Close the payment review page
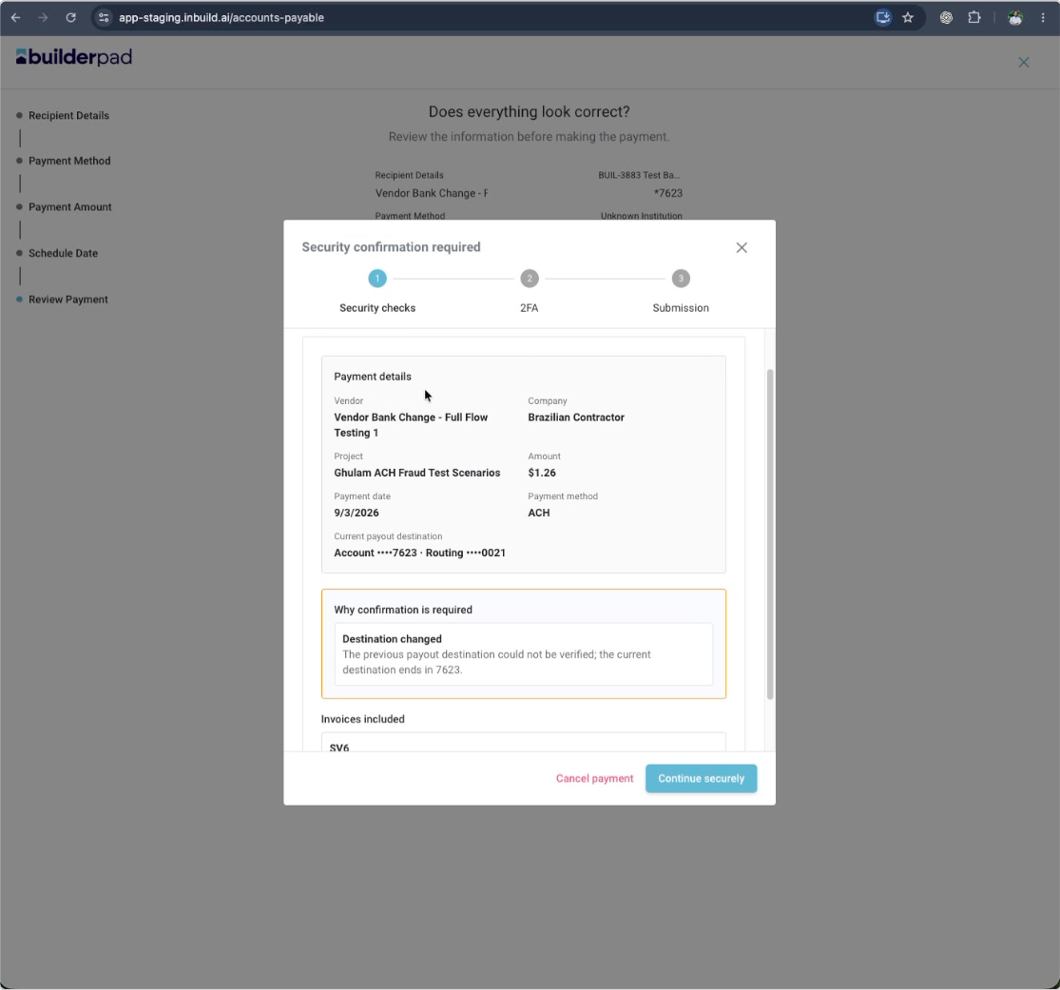1060x990 pixels. click(1024, 62)
